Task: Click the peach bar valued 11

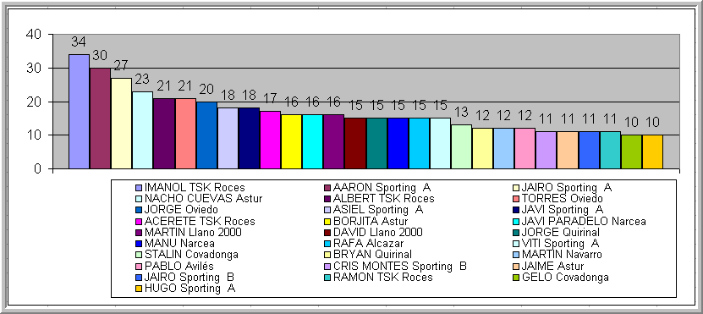Action: [x=568, y=151]
